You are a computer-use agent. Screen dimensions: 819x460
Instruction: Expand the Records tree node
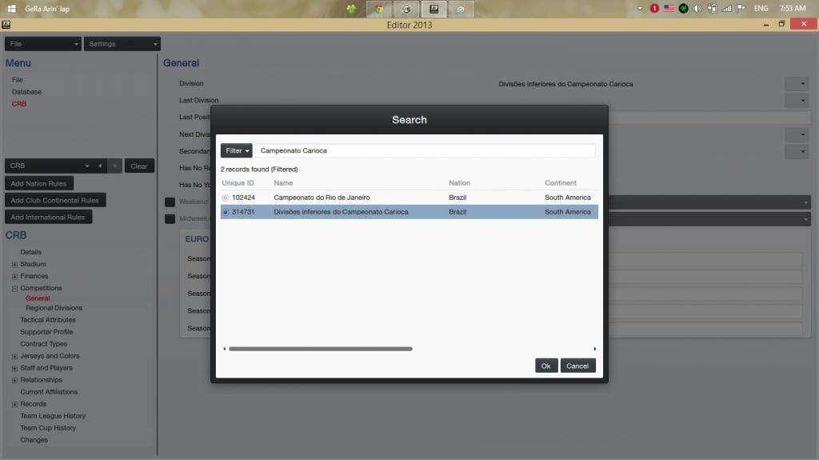(14, 405)
